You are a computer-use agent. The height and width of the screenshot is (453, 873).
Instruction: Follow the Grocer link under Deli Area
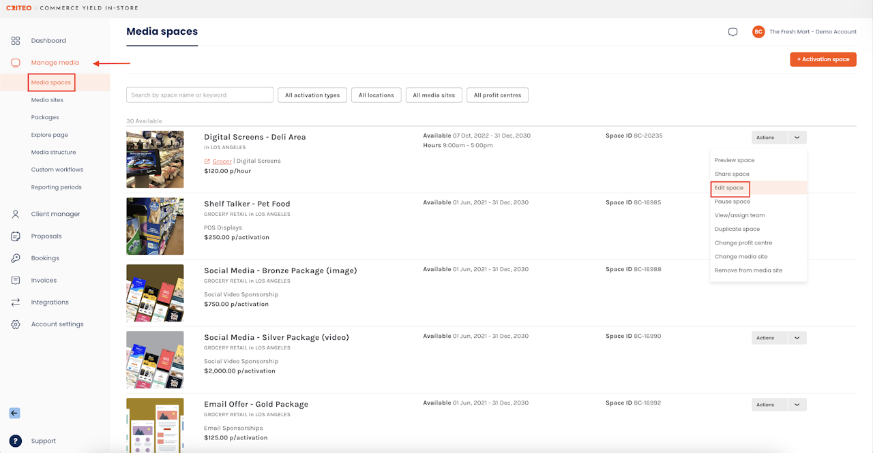(222, 161)
